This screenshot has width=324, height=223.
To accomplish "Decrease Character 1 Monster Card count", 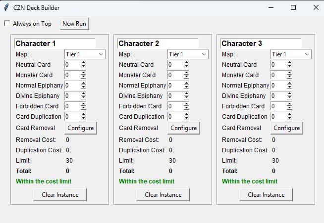I will pos(83,77).
